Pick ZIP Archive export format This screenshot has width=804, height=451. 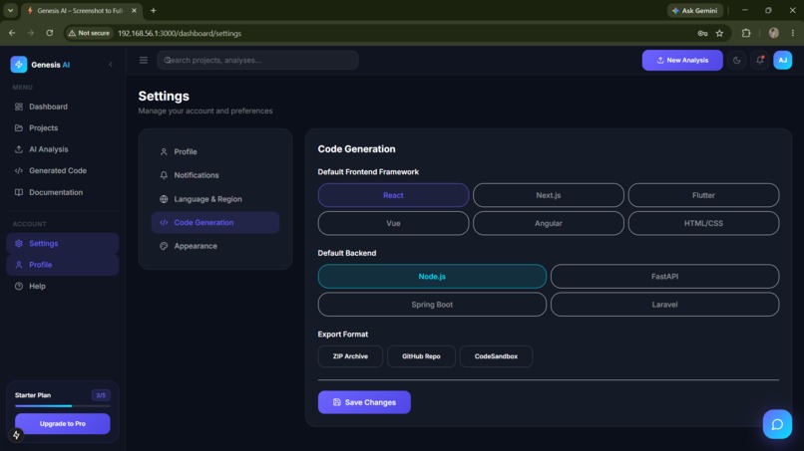350,356
